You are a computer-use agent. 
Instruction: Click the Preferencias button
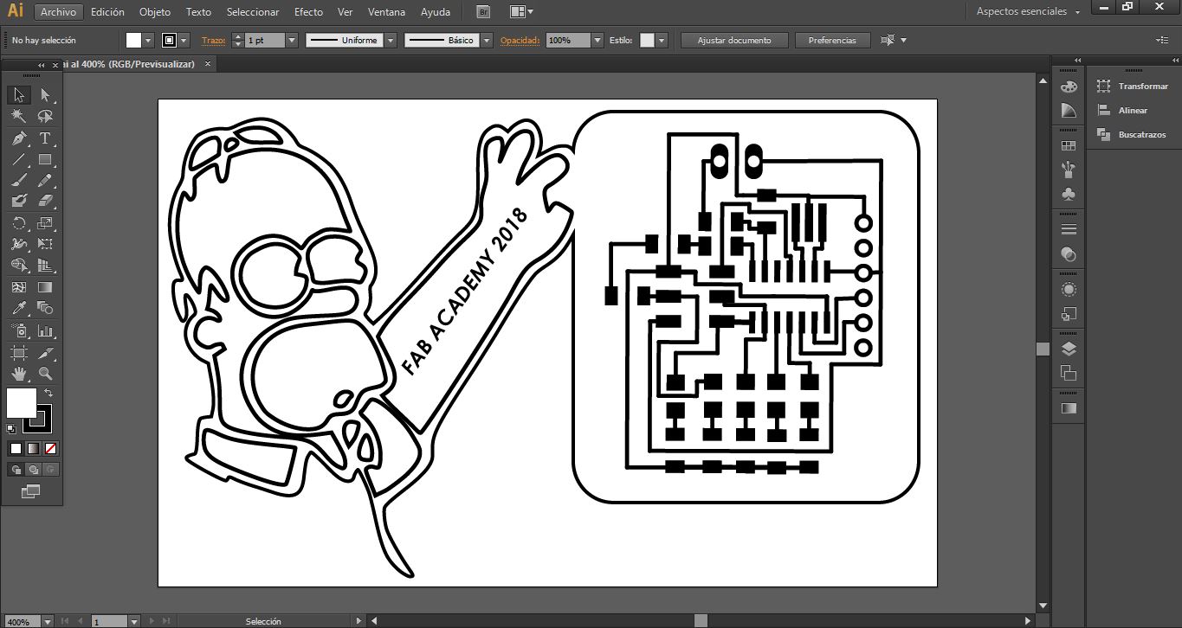point(832,41)
